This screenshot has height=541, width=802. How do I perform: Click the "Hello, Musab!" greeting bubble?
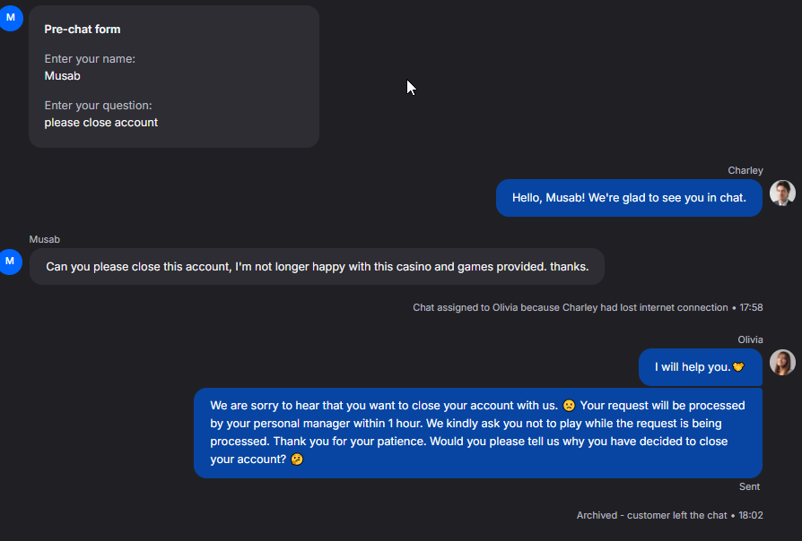pyautogui.click(x=629, y=198)
